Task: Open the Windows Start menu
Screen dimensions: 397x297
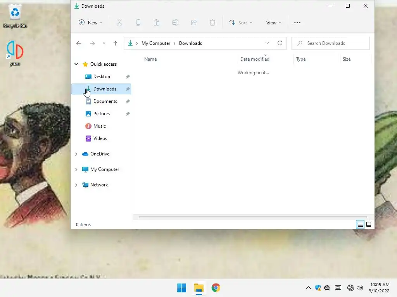Action: [x=181, y=288]
